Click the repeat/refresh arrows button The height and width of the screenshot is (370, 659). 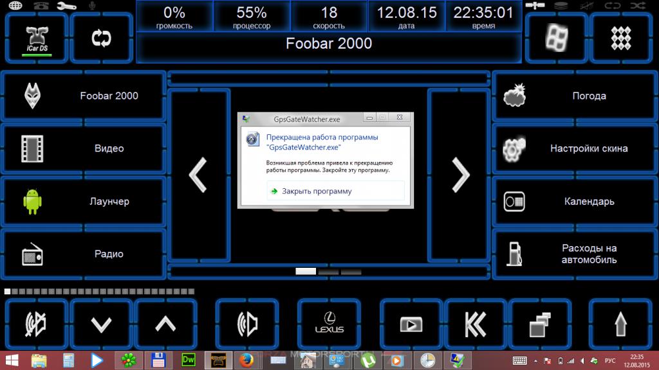click(101, 38)
